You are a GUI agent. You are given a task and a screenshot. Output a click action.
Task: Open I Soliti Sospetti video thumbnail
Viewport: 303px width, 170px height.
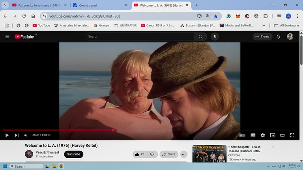[x=209, y=154]
